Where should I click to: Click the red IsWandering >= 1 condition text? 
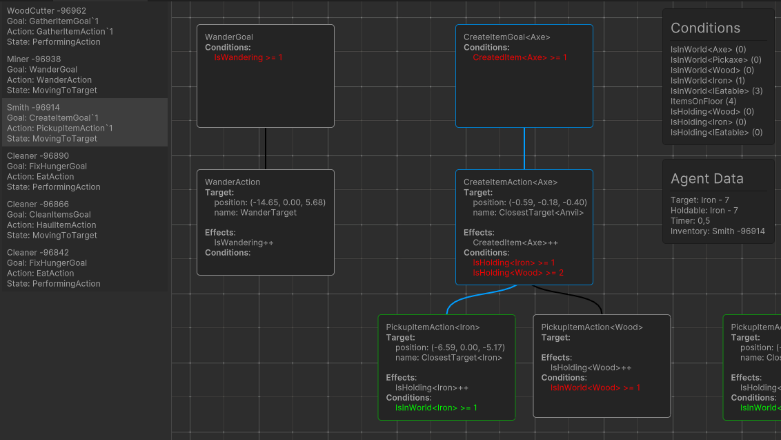click(247, 57)
